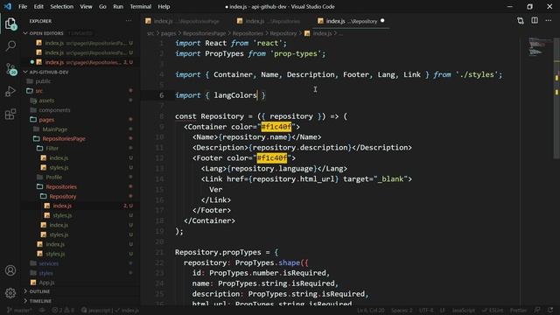This screenshot has height=315, width=560.
Task: Click the notifications bell in status bar
Action: point(550,311)
